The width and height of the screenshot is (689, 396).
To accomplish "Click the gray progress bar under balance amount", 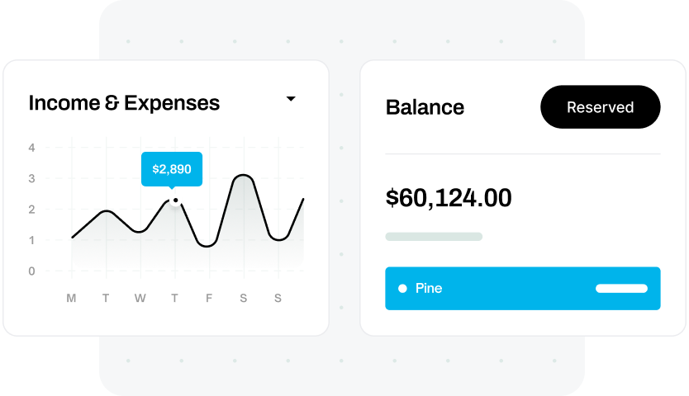I will click(x=434, y=237).
